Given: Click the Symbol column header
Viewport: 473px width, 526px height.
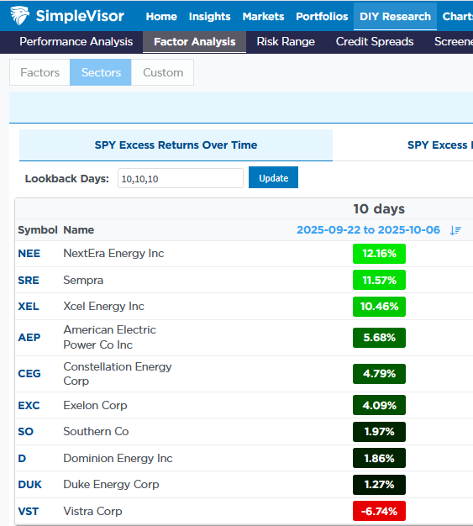Looking at the screenshot, I should click(38, 230).
